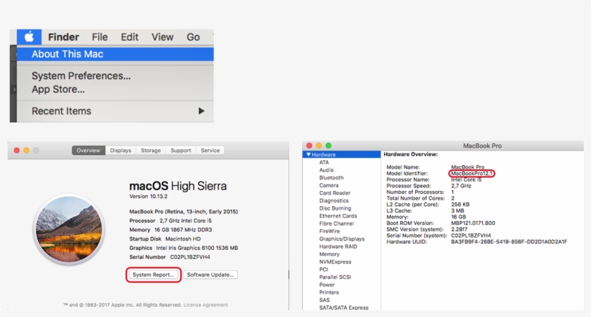
Task: Zoom the MacBook Pro report window
Action: (x=329, y=146)
